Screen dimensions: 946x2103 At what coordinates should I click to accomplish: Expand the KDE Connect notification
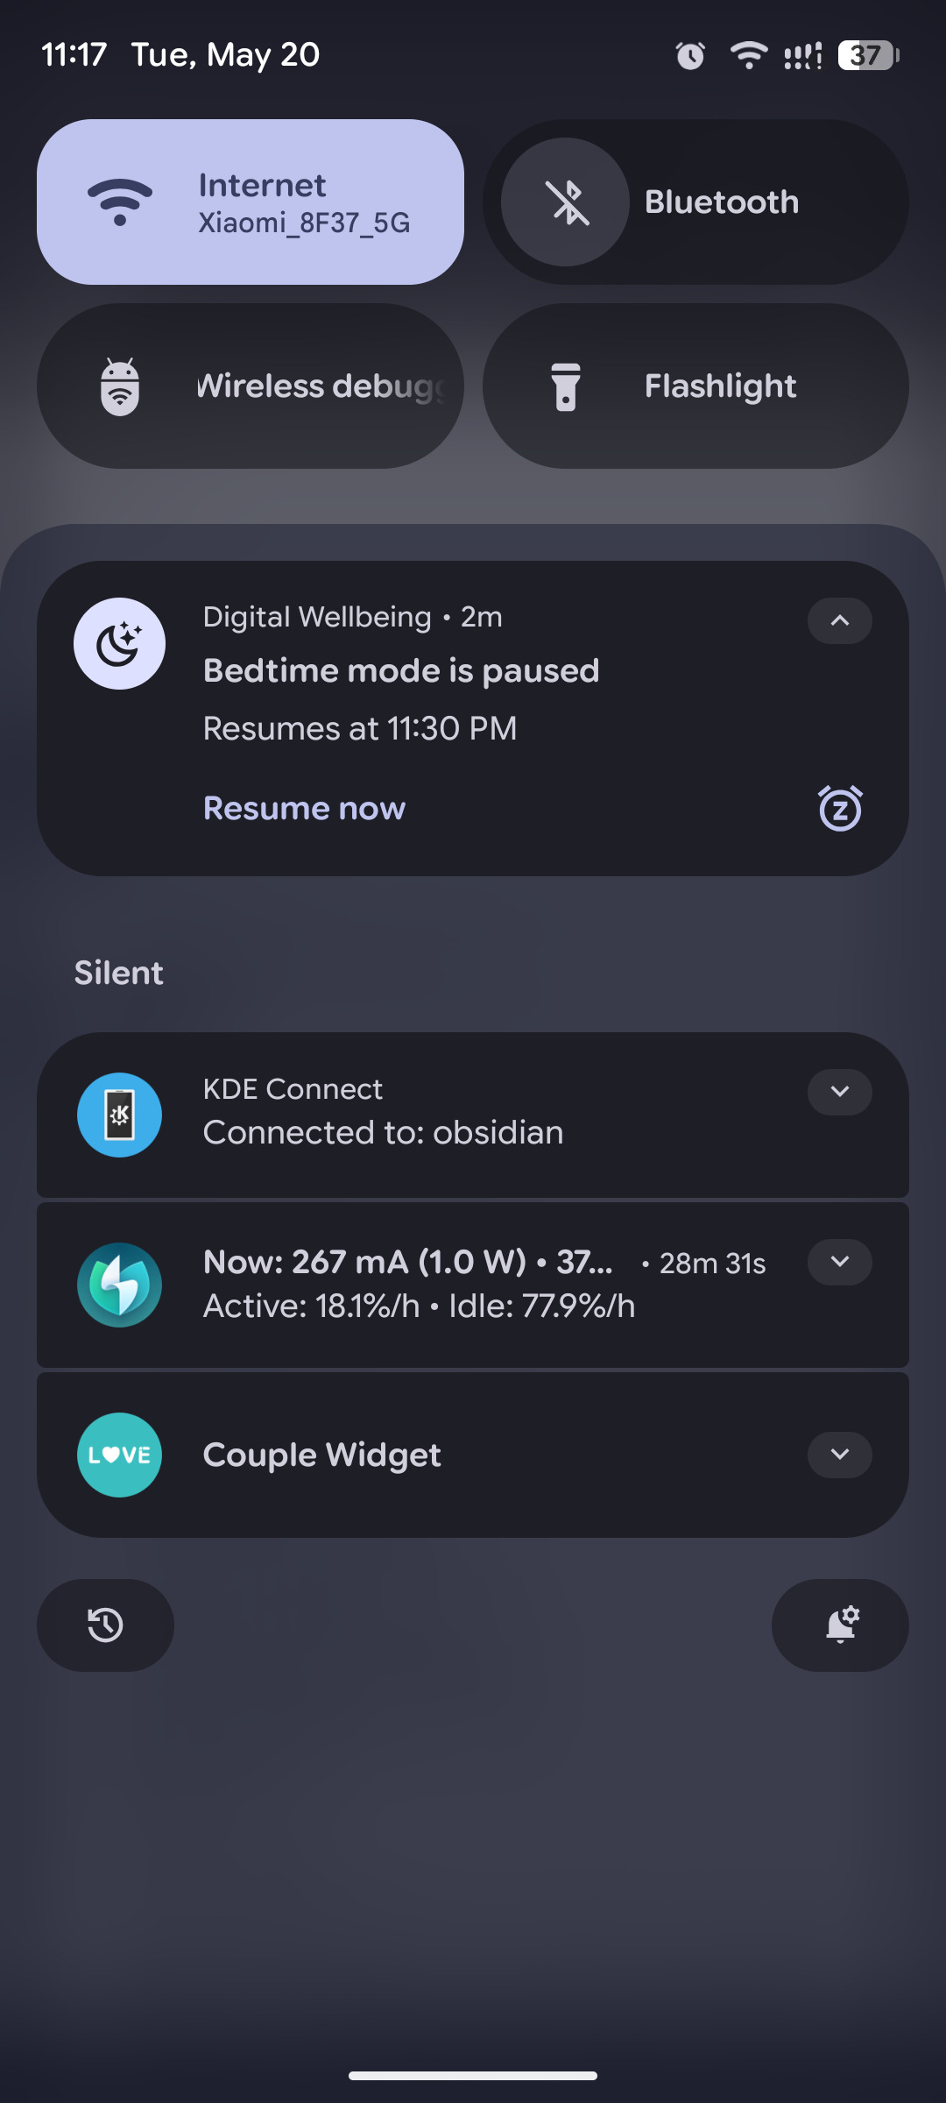[x=840, y=1092]
